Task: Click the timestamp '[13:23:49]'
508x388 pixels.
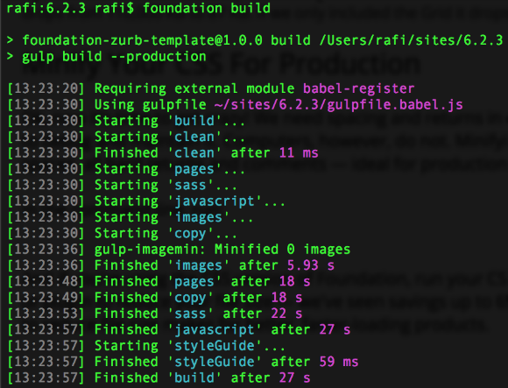Action: click(x=46, y=298)
